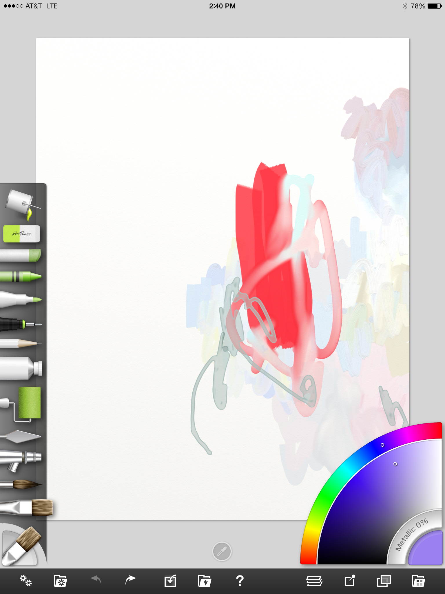The width and height of the screenshot is (445, 594).
Task: Select the paint bucket fill tool
Action: 22,204
